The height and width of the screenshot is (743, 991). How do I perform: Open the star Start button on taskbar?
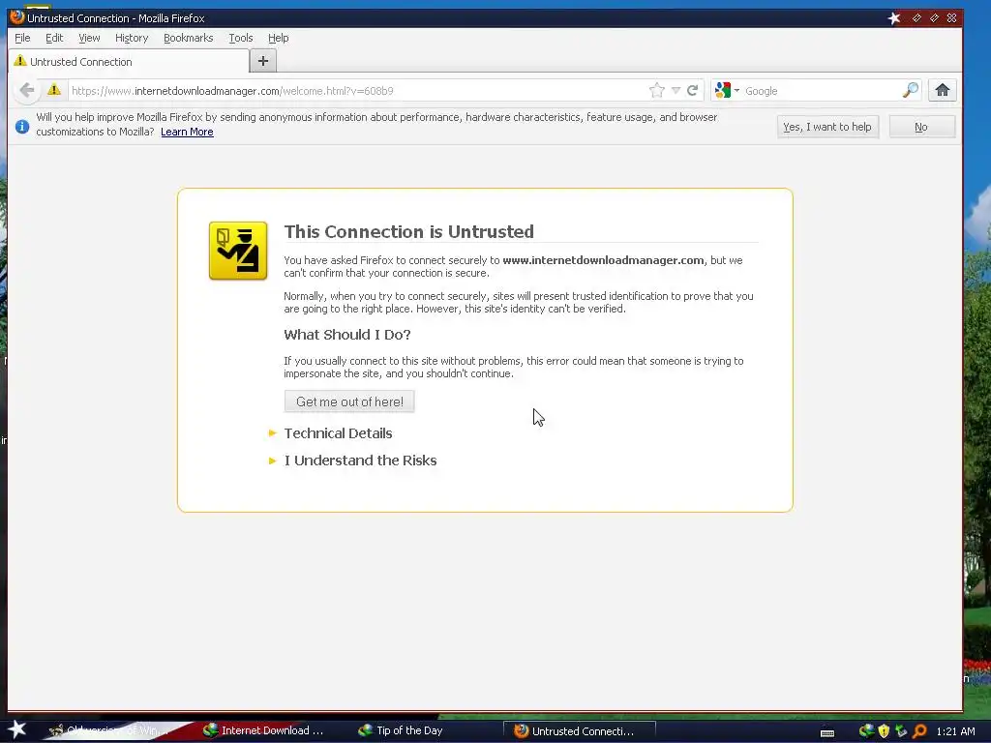[16, 729]
